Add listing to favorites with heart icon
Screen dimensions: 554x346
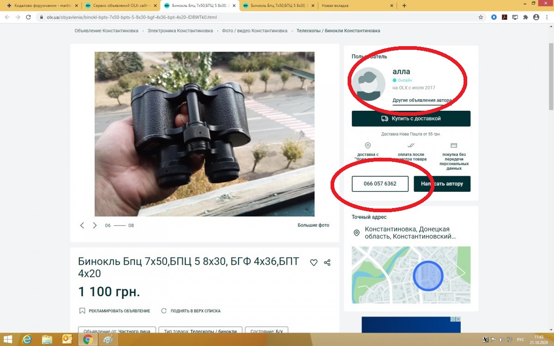pos(313,262)
